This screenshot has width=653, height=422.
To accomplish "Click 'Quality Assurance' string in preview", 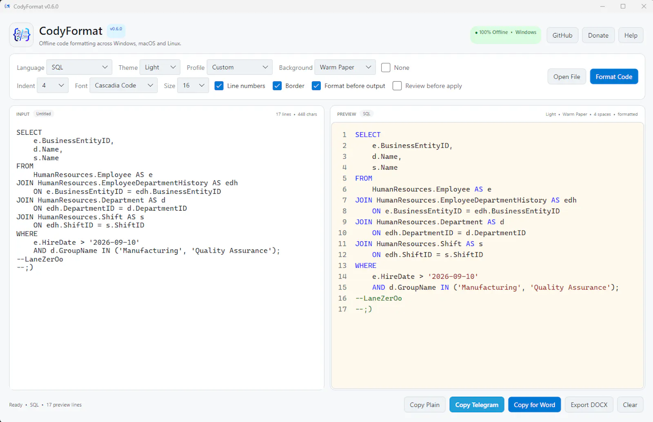I will (x=570, y=287).
